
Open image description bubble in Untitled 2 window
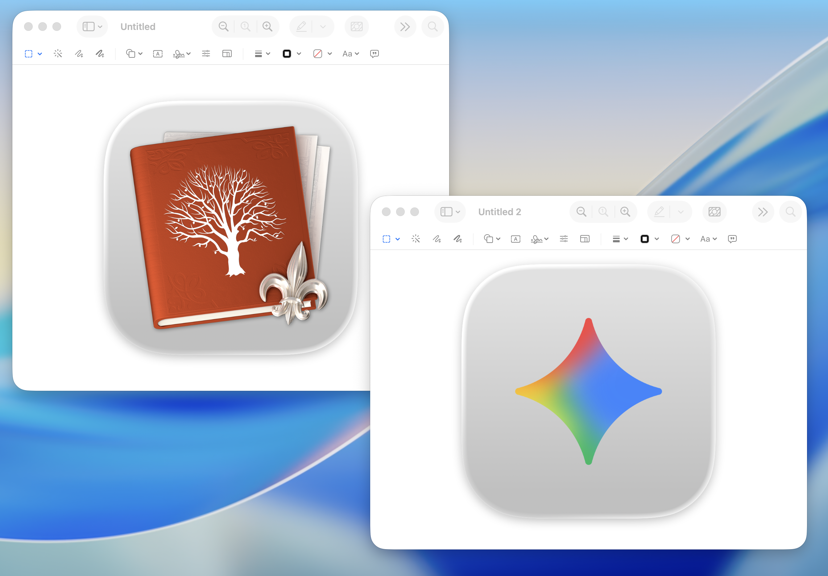(732, 239)
